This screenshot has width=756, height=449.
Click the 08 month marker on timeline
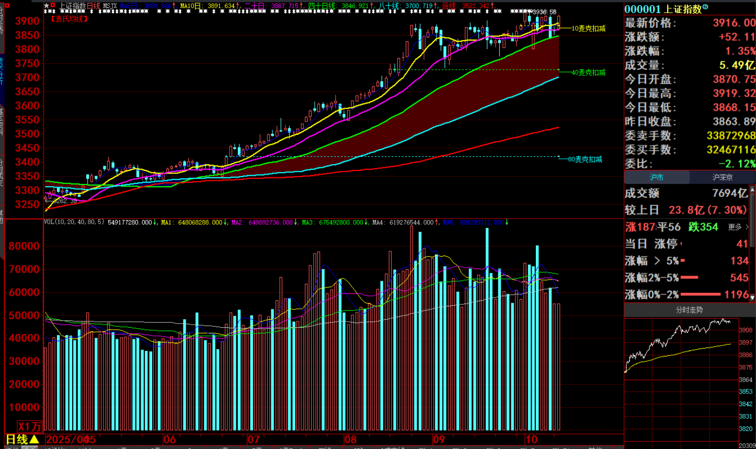(351, 439)
